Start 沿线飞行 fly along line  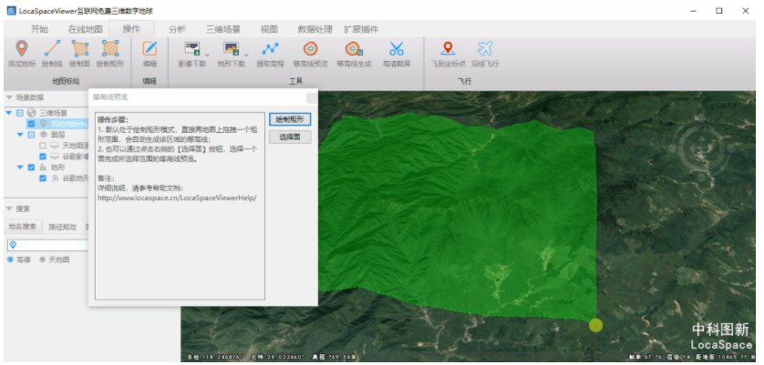485,54
